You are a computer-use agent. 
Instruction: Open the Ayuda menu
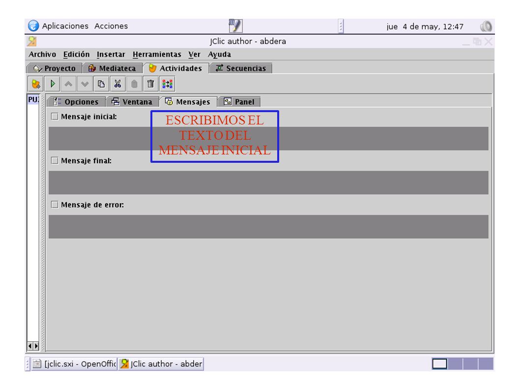(x=219, y=55)
